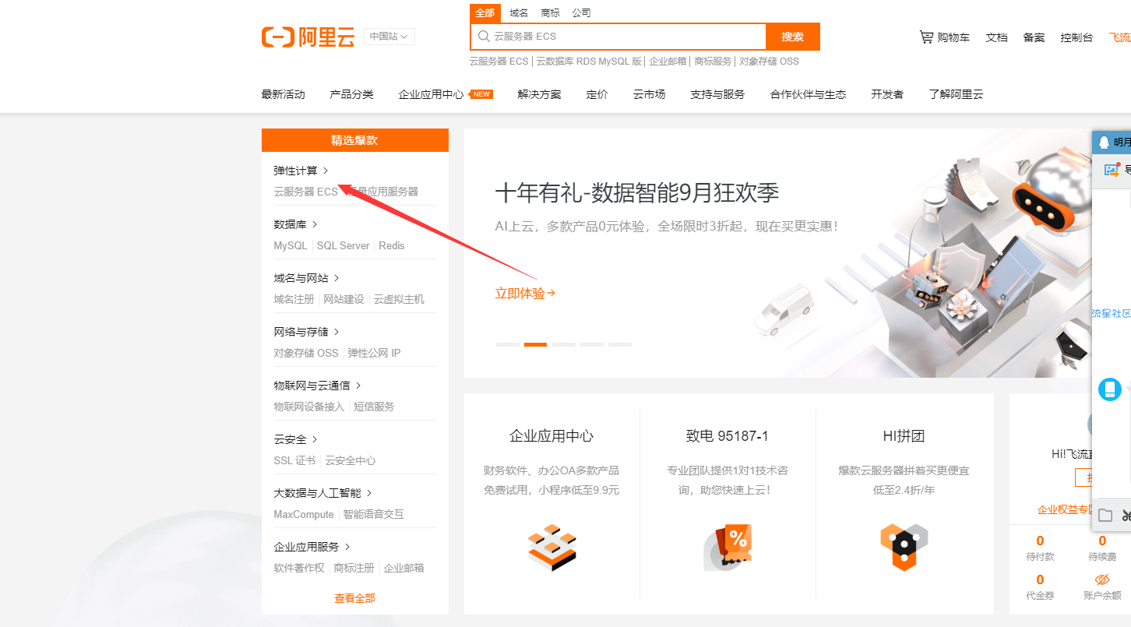
Task: Expand the 企业应用服务 category
Action: 312,547
